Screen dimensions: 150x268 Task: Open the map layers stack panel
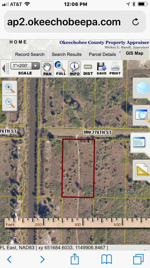click(x=142, y=88)
